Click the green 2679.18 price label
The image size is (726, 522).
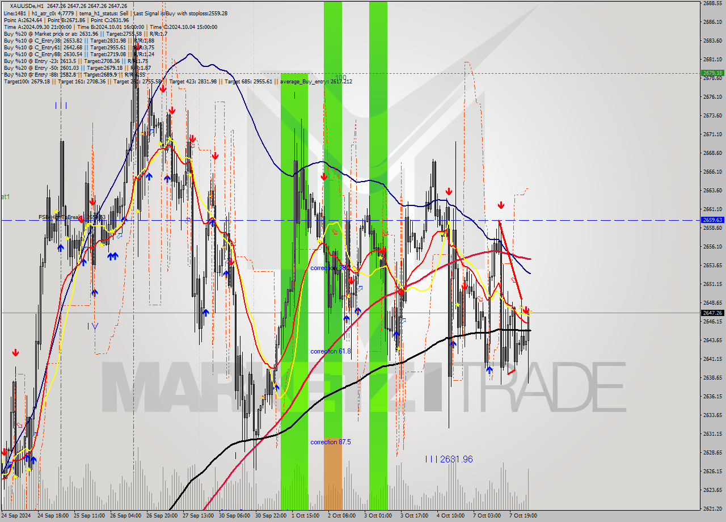pyautogui.click(x=712, y=73)
